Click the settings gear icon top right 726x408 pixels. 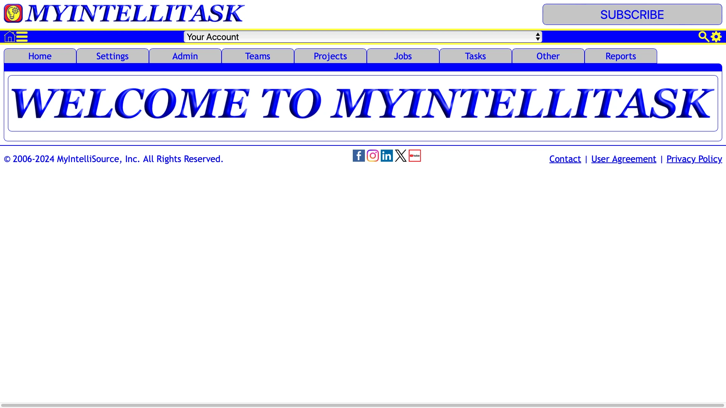(x=716, y=36)
